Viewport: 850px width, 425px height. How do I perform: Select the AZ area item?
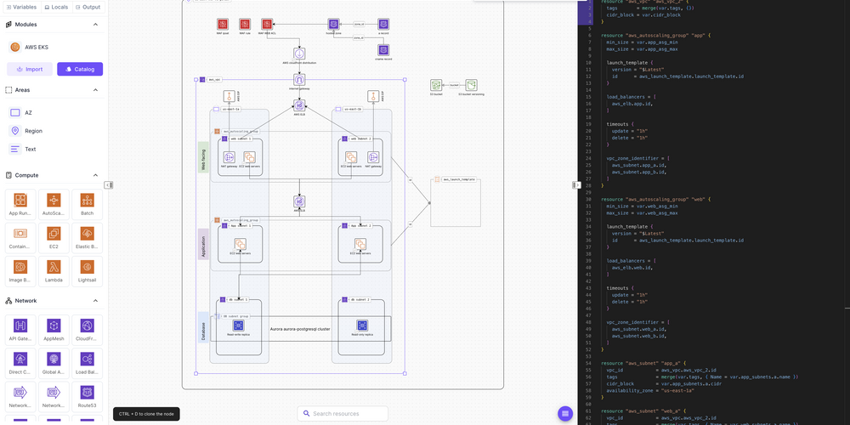[22, 113]
